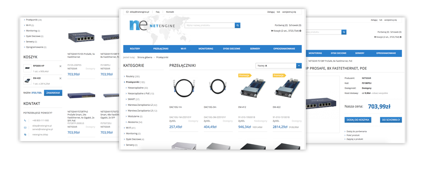Open SERWERY menu in right window
The height and width of the screenshot is (170, 425).
click(360, 54)
